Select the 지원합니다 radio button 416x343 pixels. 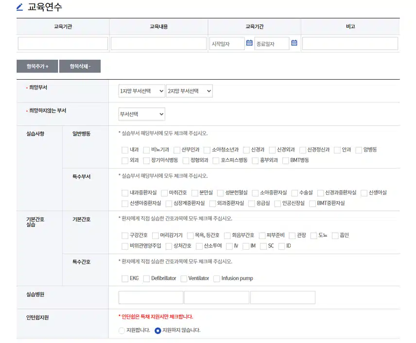click(121, 330)
